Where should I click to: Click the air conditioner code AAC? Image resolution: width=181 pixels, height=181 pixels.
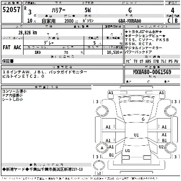pyautogui.click(x=18, y=48)
